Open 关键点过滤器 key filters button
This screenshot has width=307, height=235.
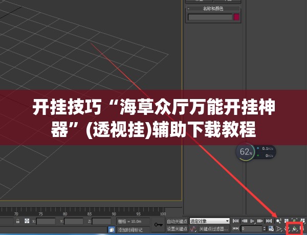(213, 229)
